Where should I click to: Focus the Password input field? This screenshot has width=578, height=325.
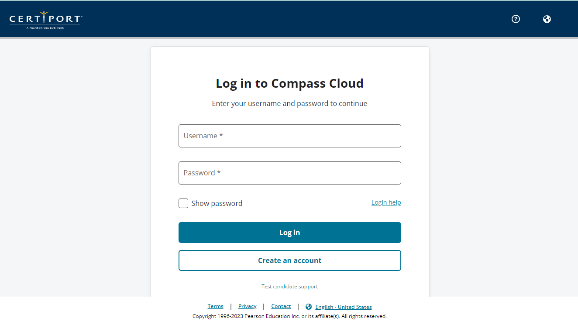pyautogui.click(x=290, y=173)
